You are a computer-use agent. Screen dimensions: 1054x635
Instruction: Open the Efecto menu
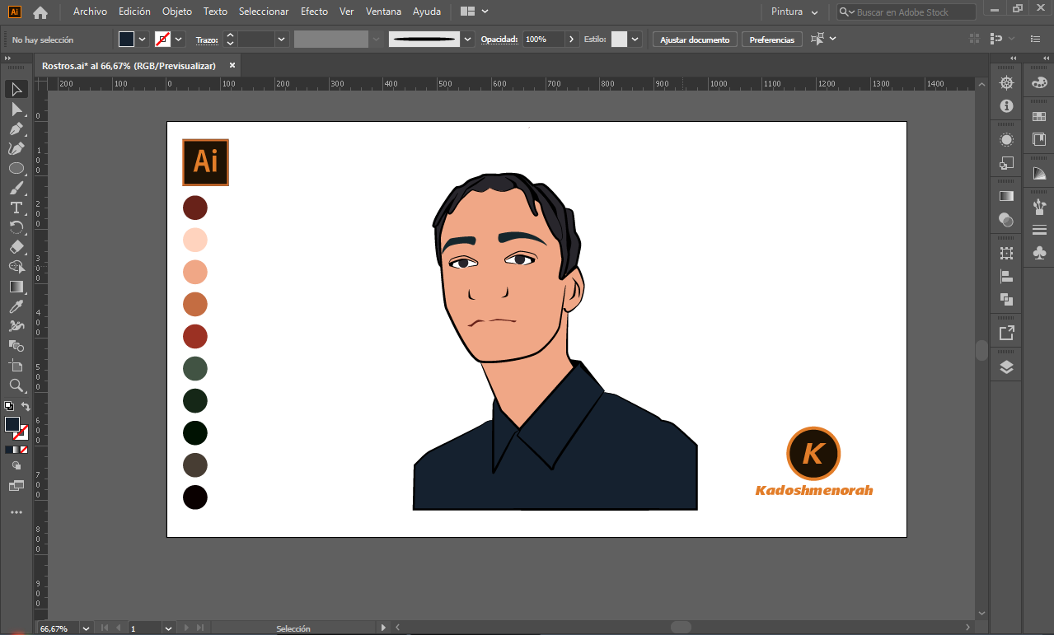314,12
